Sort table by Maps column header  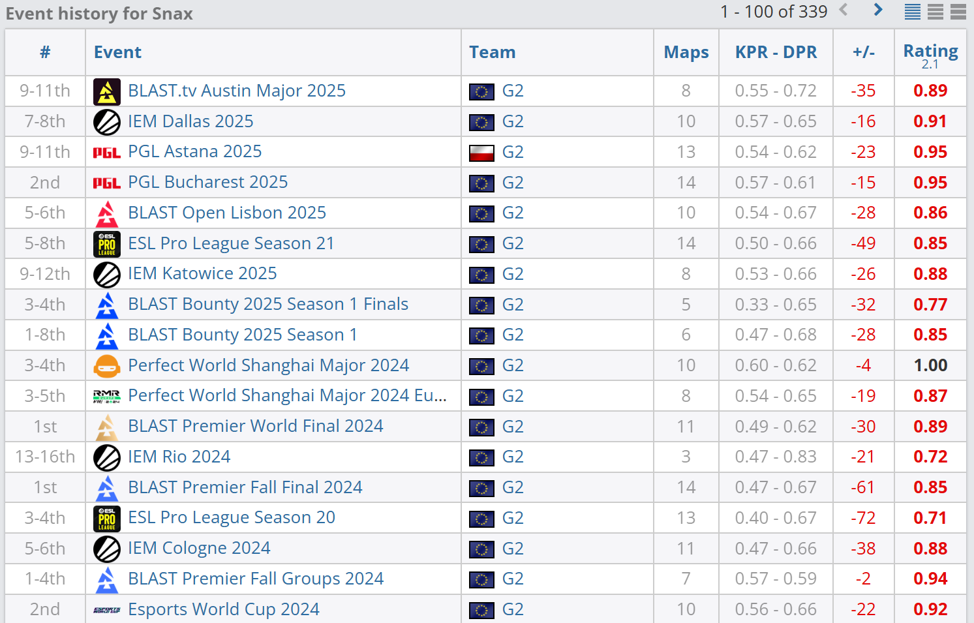click(686, 53)
